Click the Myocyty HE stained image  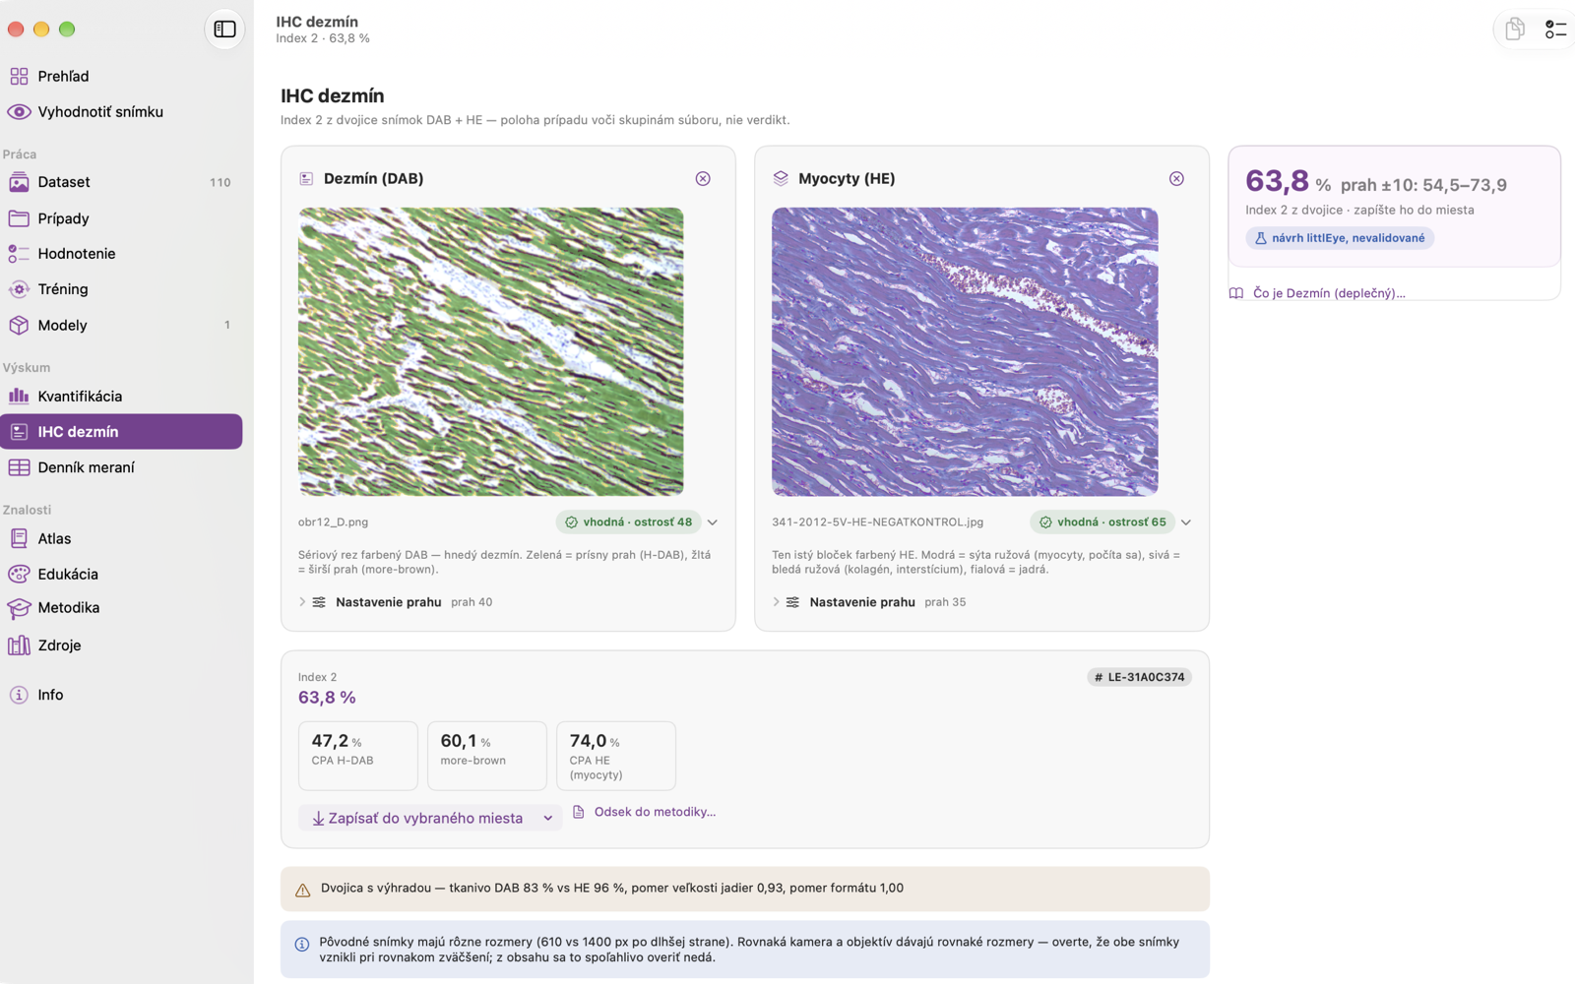965,351
